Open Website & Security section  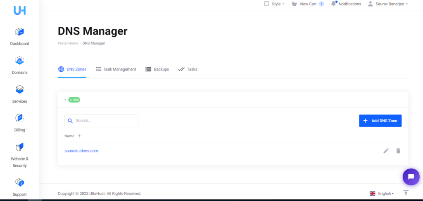[x=19, y=147]
